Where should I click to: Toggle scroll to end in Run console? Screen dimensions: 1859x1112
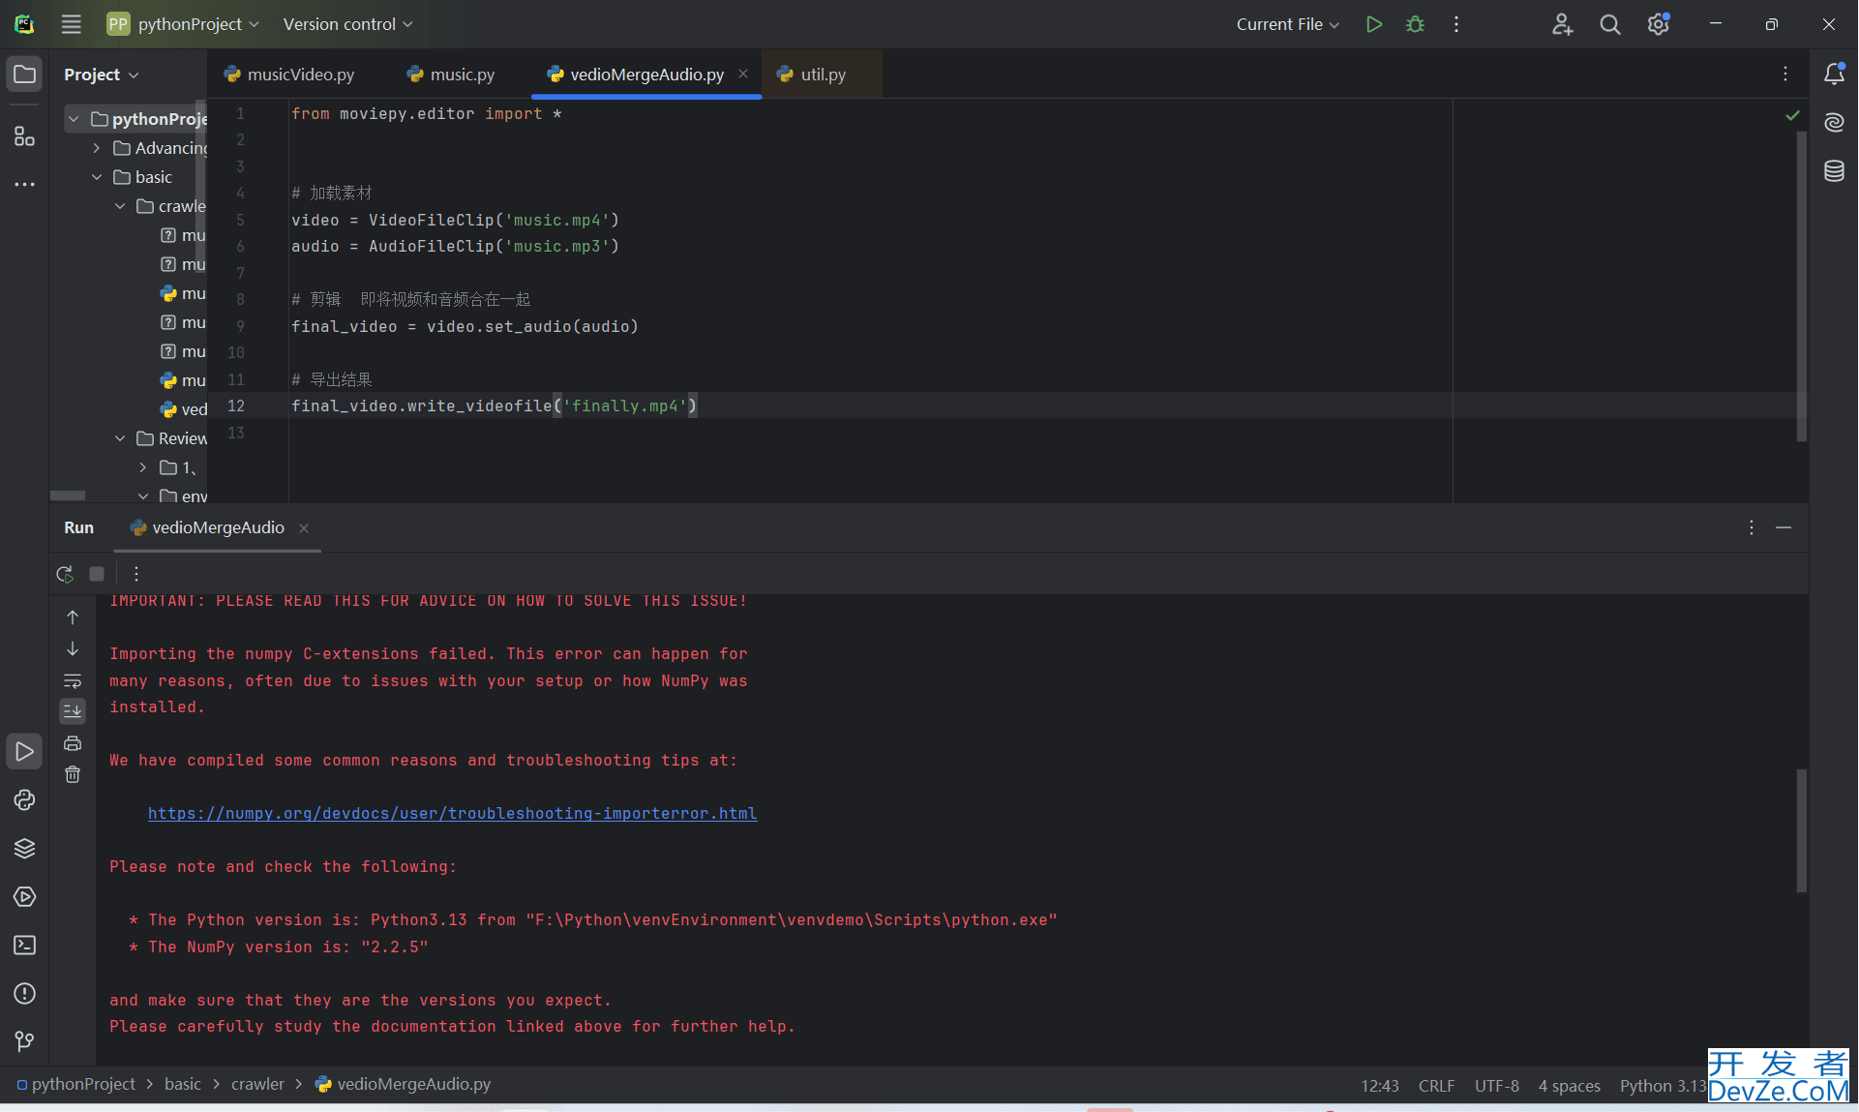(73, 711)
